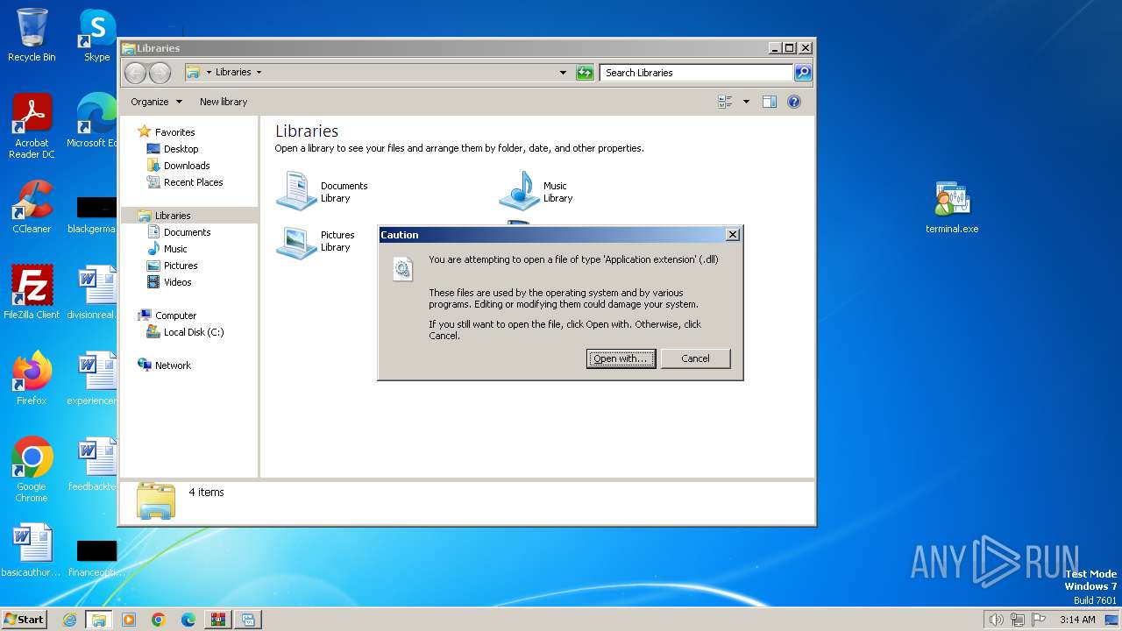This screenshot has width=1122, height=631.
Task: Select Downloads under Favorites
Action: tap(187, 166)
